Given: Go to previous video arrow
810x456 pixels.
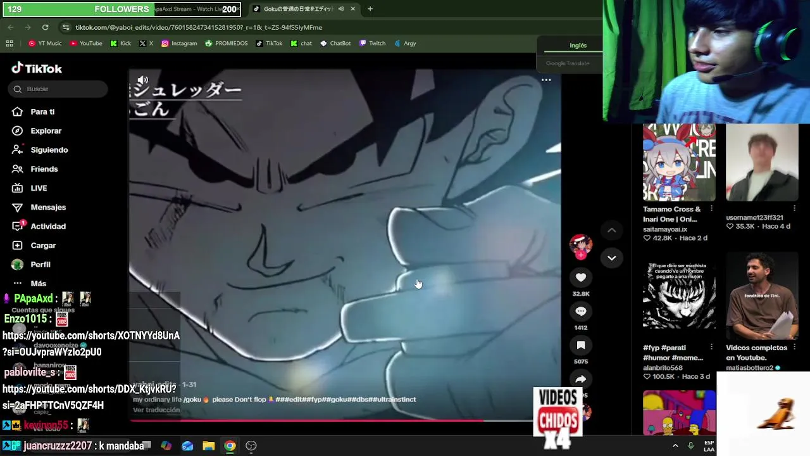Looking at the screenshot, I should point(612,231).
